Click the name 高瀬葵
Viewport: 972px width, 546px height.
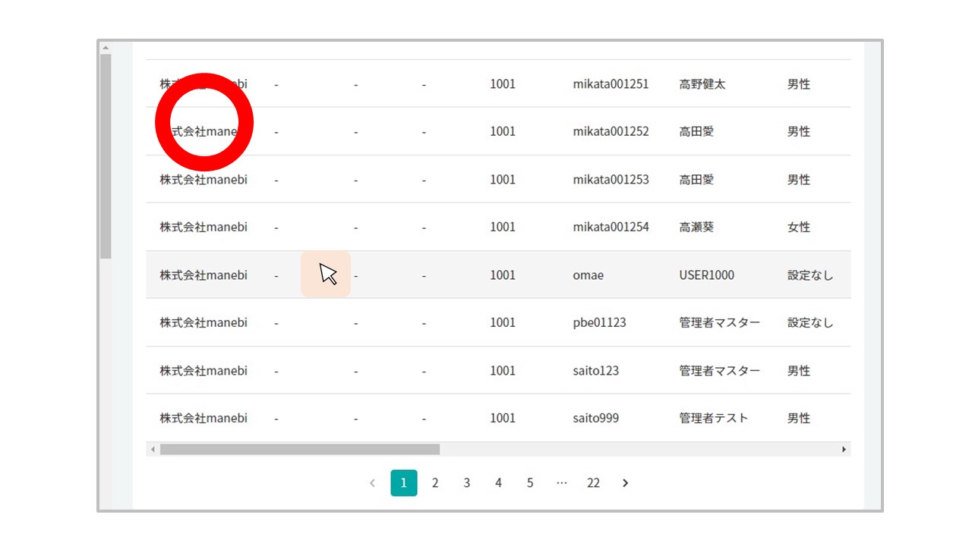(696, 227)
